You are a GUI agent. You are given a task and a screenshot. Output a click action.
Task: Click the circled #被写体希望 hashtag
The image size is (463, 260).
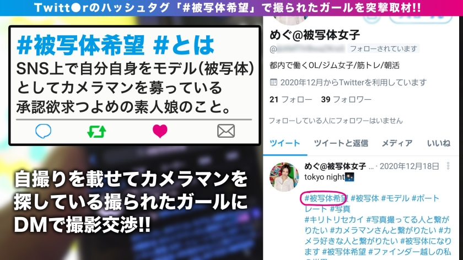(x=326, y=198)
